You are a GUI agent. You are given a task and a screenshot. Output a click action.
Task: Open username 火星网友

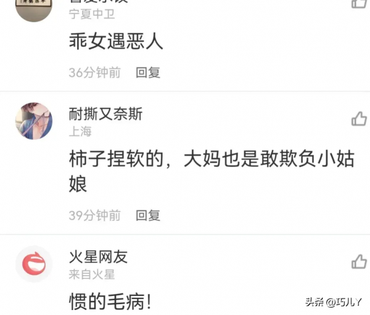pyautogui.click(x=98, y=257)
